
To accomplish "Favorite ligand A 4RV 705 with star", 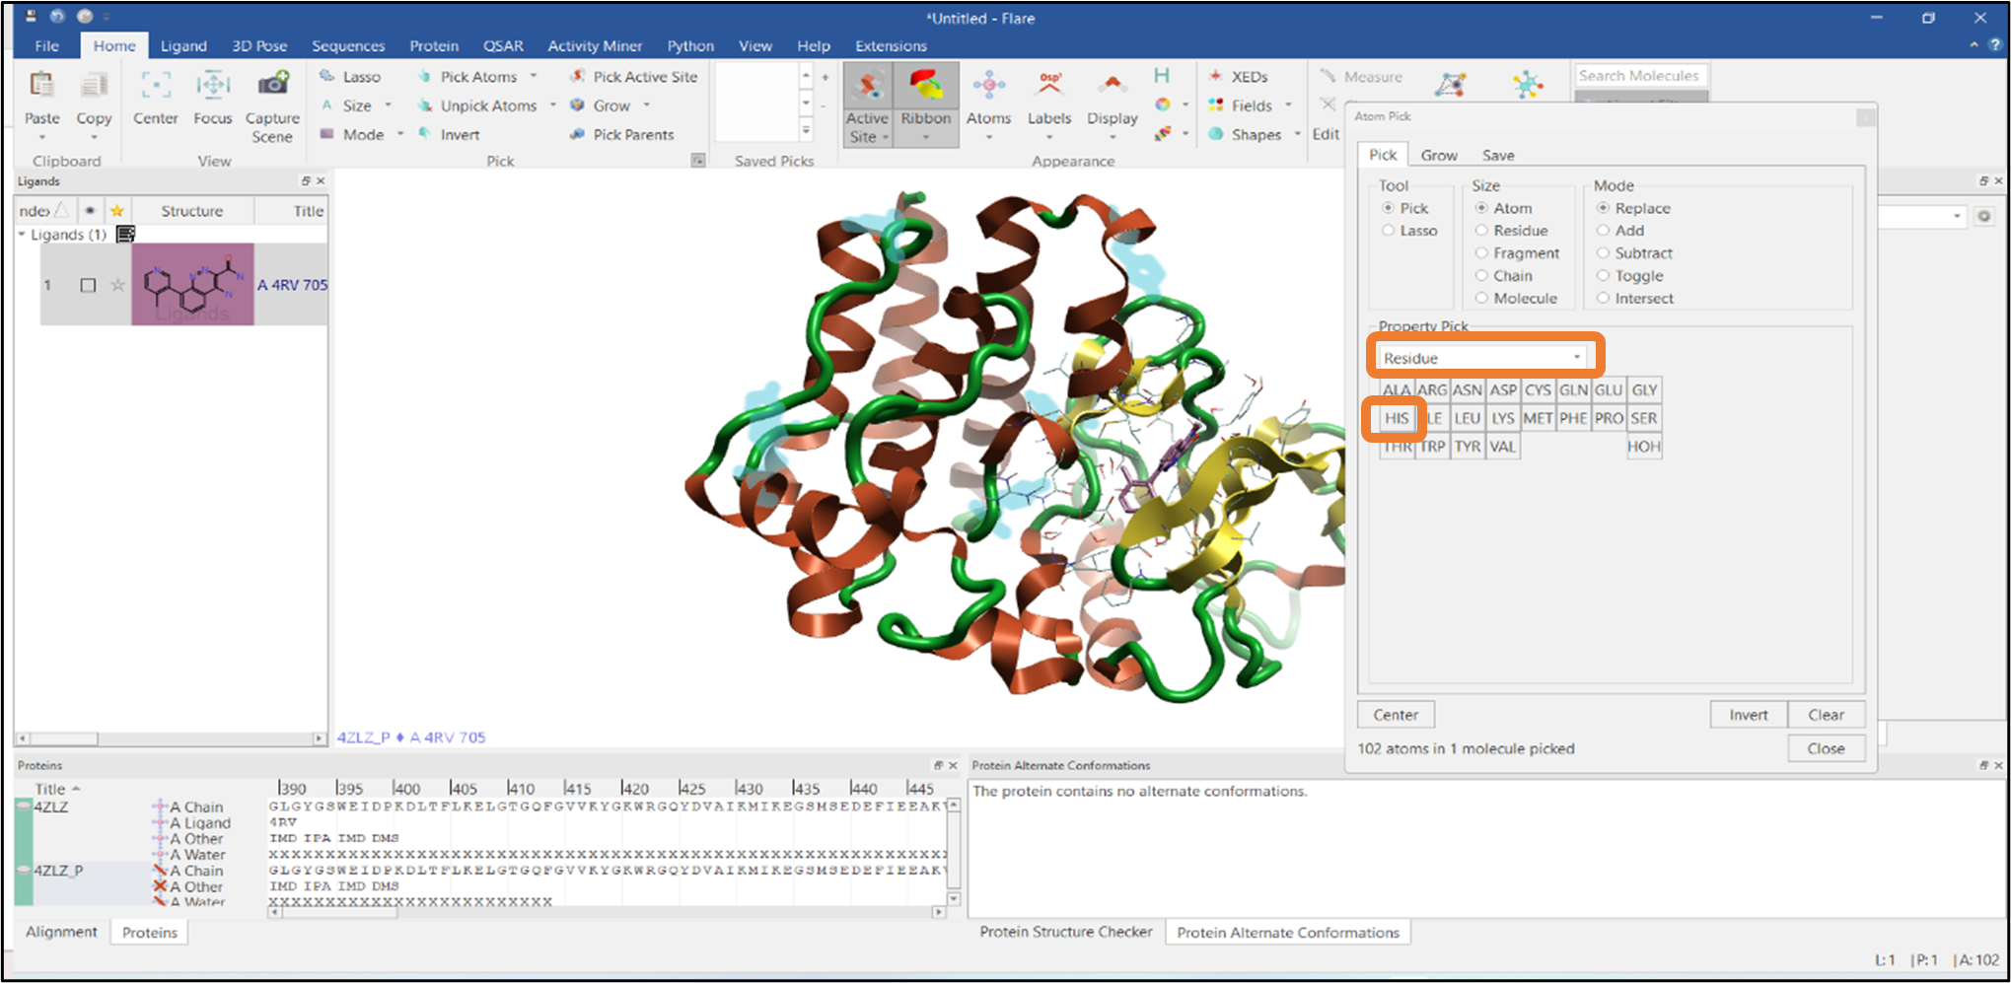I will (117, 285).
